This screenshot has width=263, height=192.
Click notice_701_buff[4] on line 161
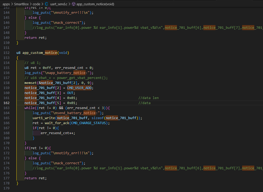(x=43, y=98)
